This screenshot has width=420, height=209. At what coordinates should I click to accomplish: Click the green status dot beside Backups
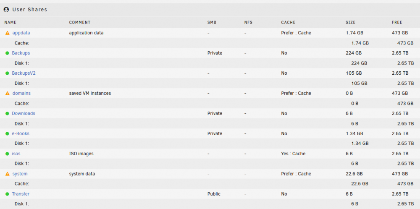(x=7, y=53)
